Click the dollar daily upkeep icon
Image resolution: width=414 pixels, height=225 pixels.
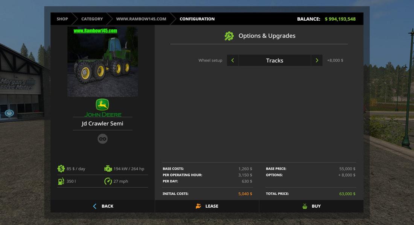click(x=61, y=169)
